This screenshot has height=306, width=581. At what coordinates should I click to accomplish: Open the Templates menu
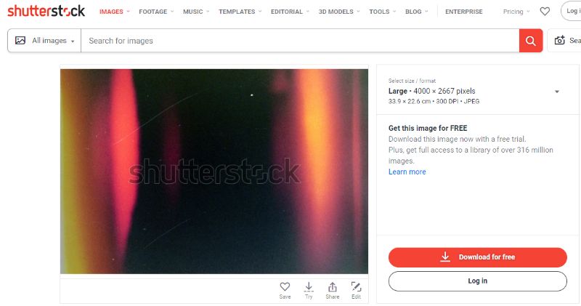click(x=240, y=12)
